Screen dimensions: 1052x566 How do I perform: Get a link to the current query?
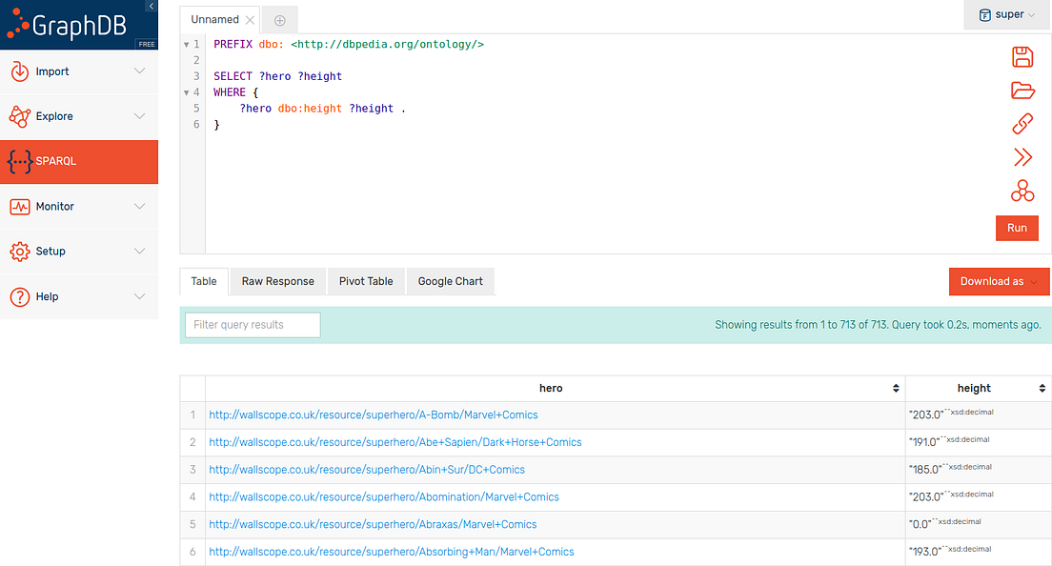[1022, 124]
